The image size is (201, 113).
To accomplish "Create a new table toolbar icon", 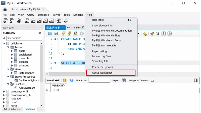I will pos(33,21).
